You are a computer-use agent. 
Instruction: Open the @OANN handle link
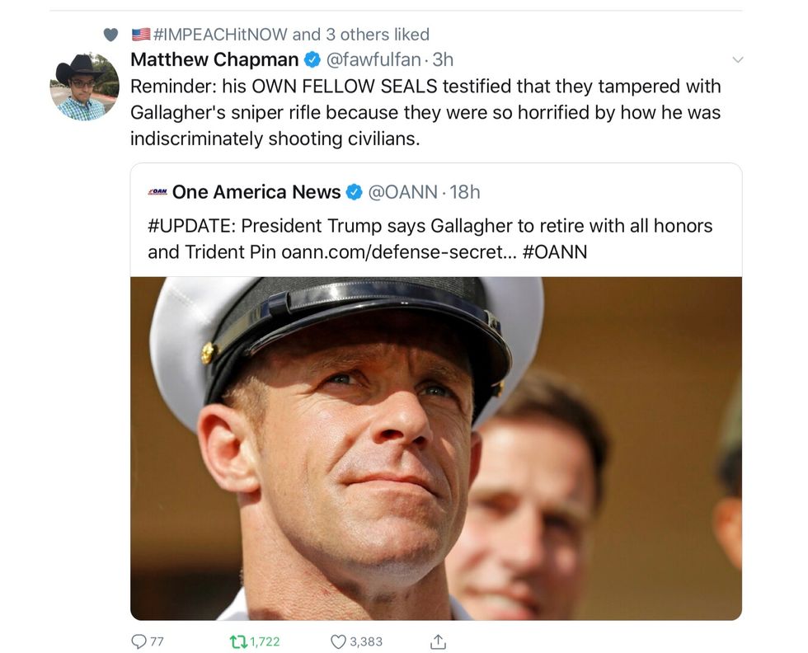tap(402, 192)
